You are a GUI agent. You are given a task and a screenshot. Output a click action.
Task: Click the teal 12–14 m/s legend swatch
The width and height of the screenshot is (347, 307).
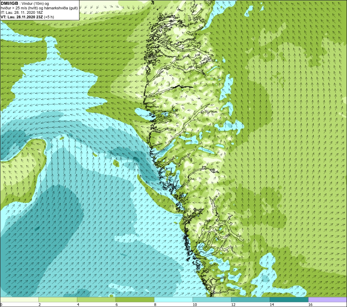click(x=250, y=299)
